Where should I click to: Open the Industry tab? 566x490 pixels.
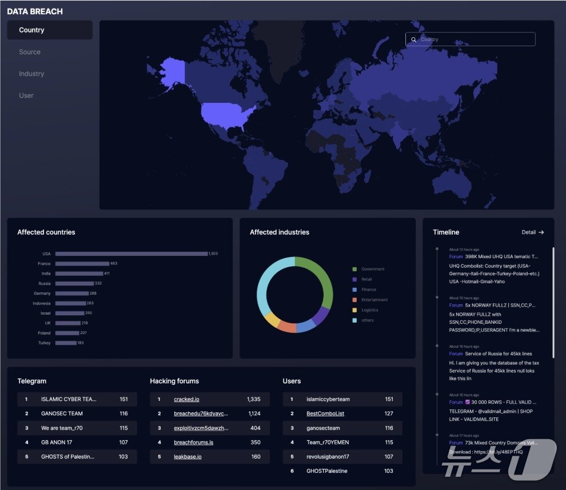(31, 74)
